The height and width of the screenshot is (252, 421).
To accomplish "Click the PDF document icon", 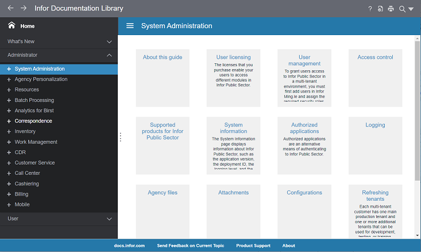I will 380,9.
